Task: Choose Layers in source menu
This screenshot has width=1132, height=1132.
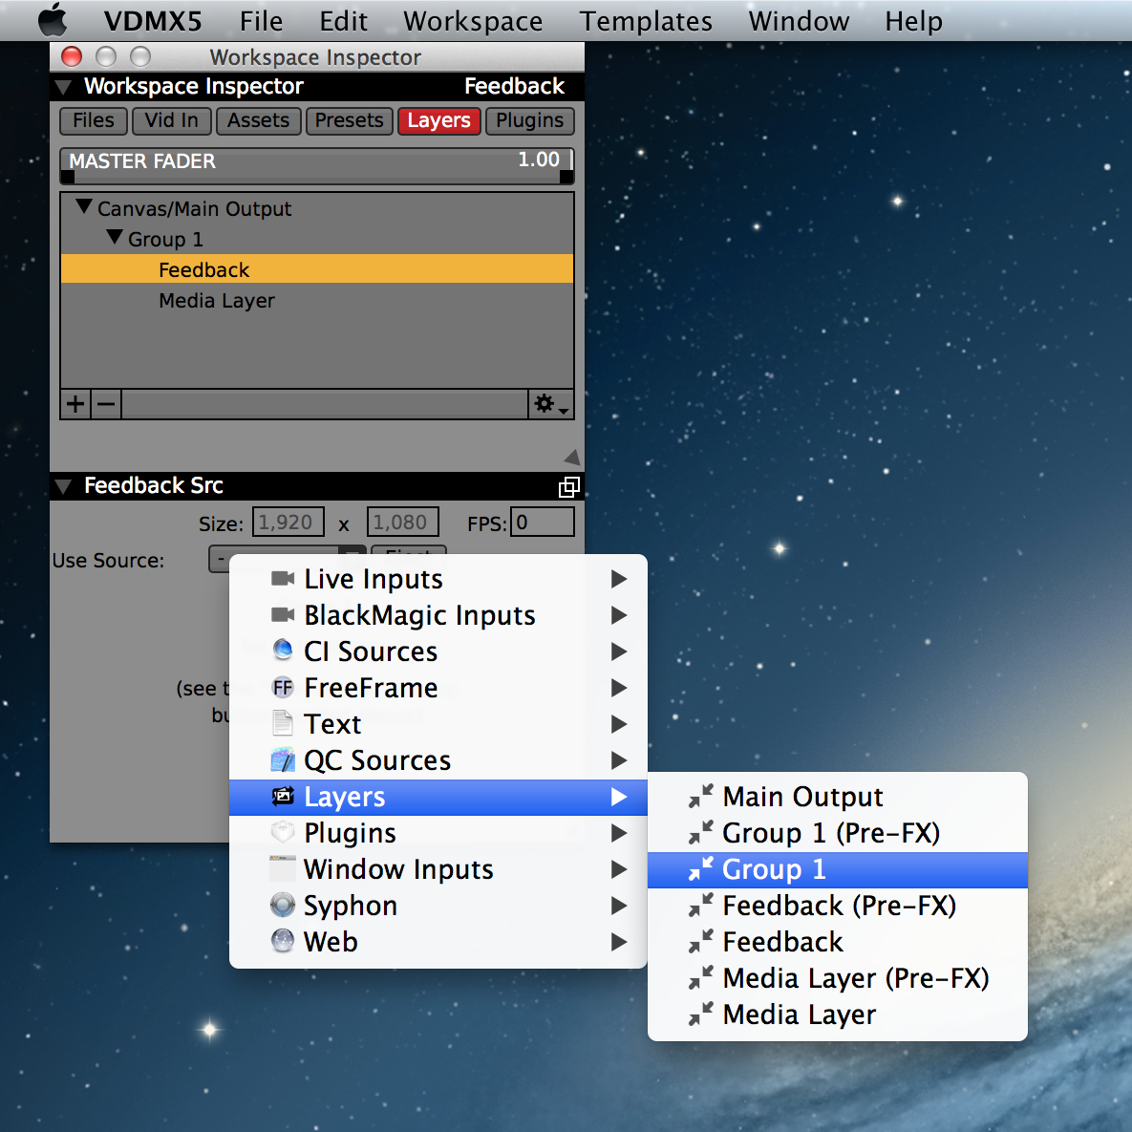Action: tap(438, 797)
